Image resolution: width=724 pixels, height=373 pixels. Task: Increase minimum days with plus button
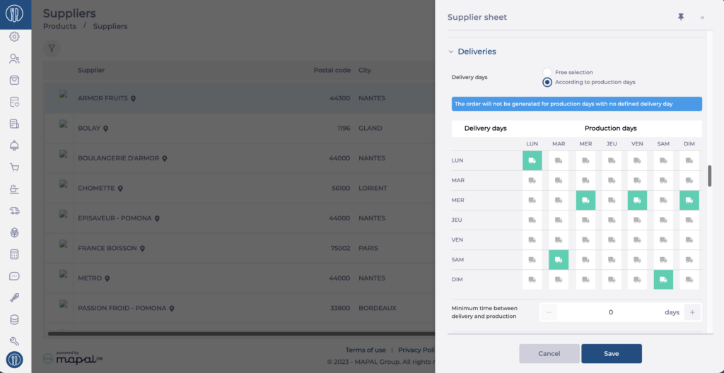pos(692,312)
